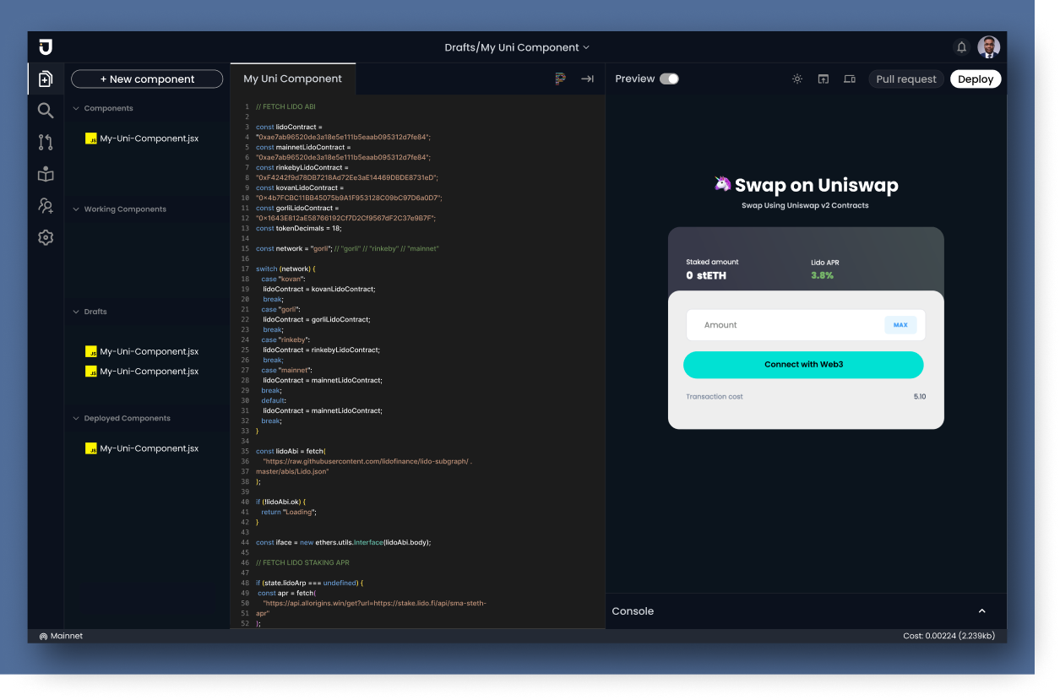Open the second My-Uni-Component.jsx under Drafts
The image size is (1060, 700).
[143, 372]
